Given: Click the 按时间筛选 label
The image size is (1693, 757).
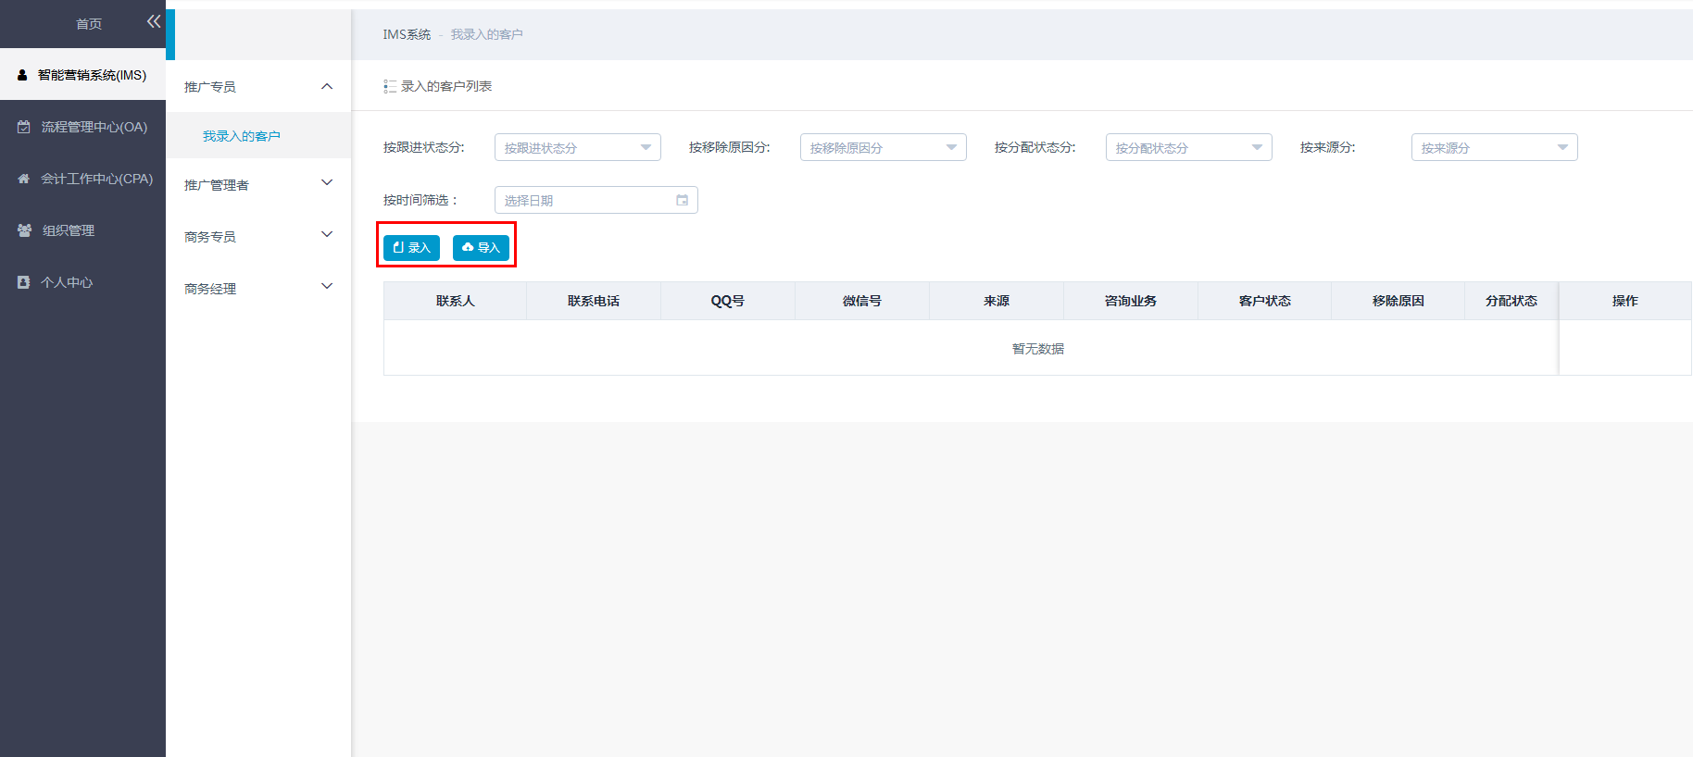Looking at the screenshot, I should pos(420,200).
